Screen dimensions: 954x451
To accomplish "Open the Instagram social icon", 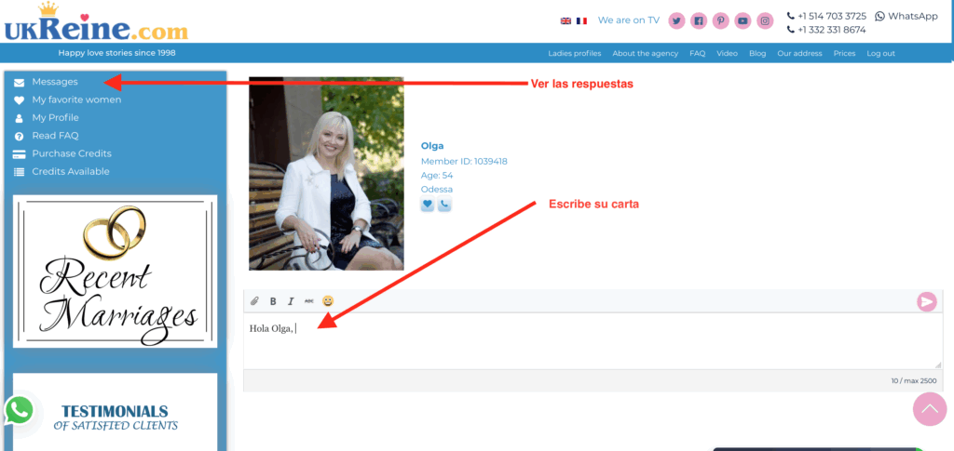I will coord(765,20).
